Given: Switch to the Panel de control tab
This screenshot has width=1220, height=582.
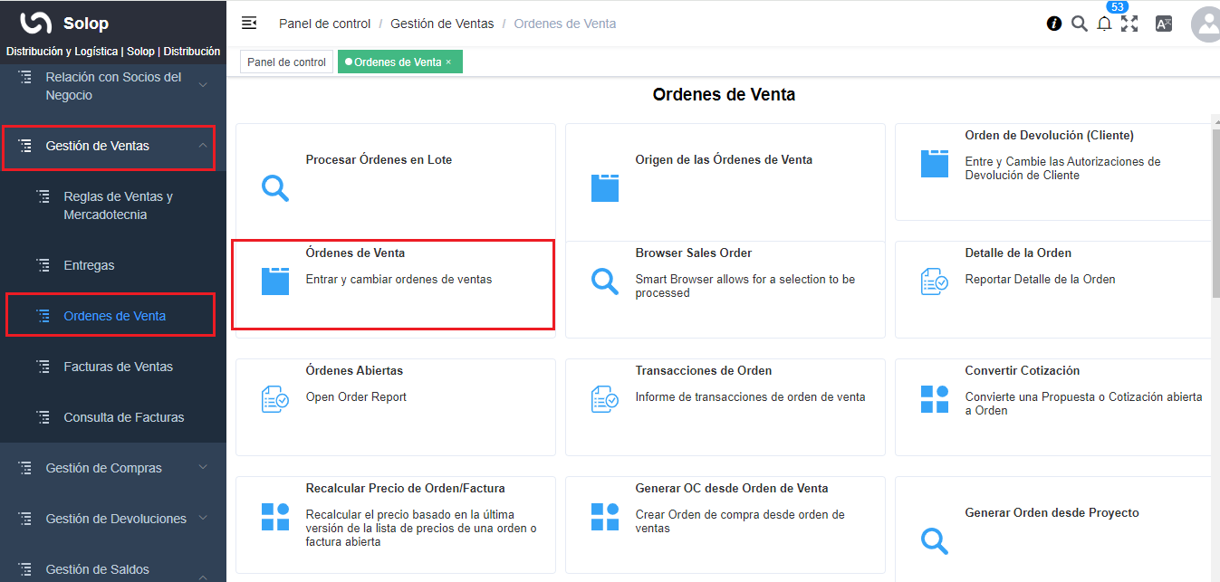Looking at the screenshot, I should [x=286, y=62].
